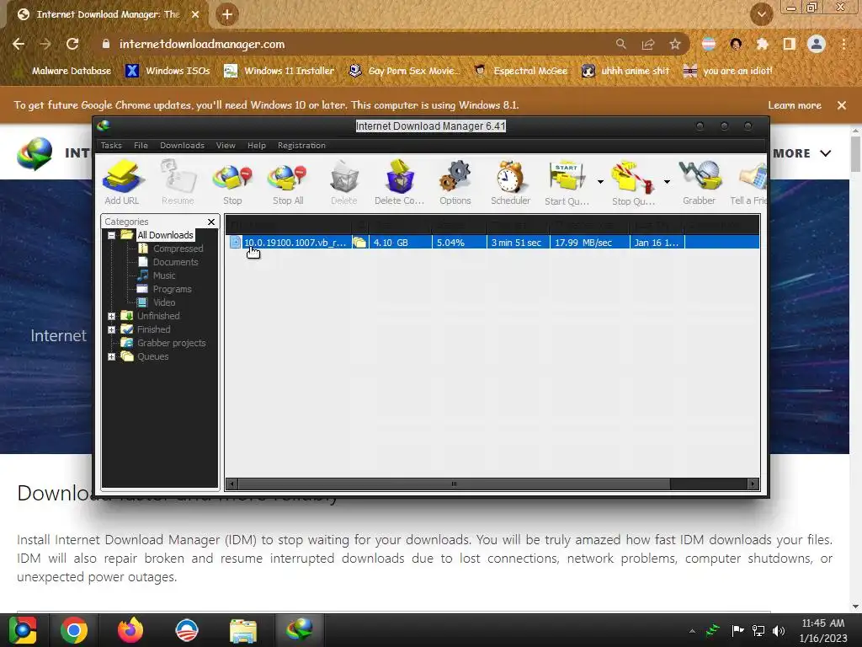Select the Documents category
Viewport: 862px width, 647px height.
tap(175, 262)
